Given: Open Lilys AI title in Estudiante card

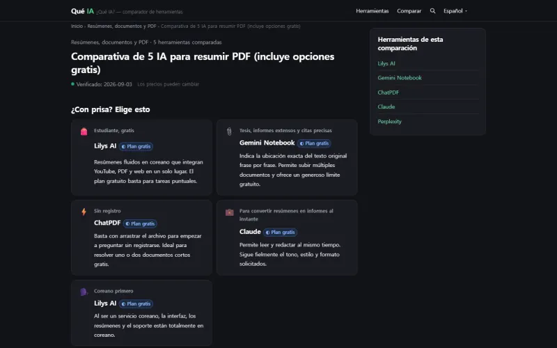Looking at the screenshot, I should (105, 146).
